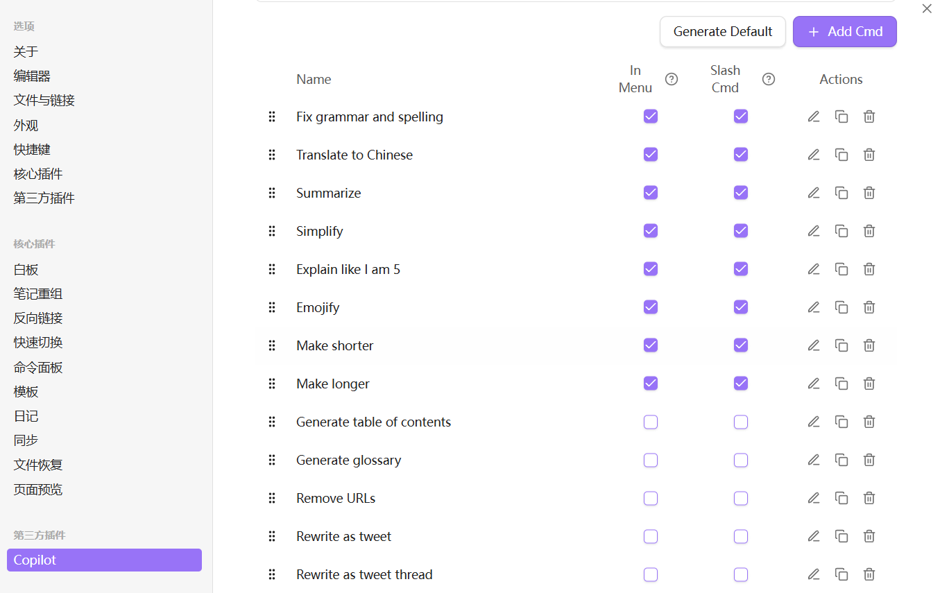Delete the Summarize command
The width and height of the screenshot is (940, 593).
(x=869, y=193)
